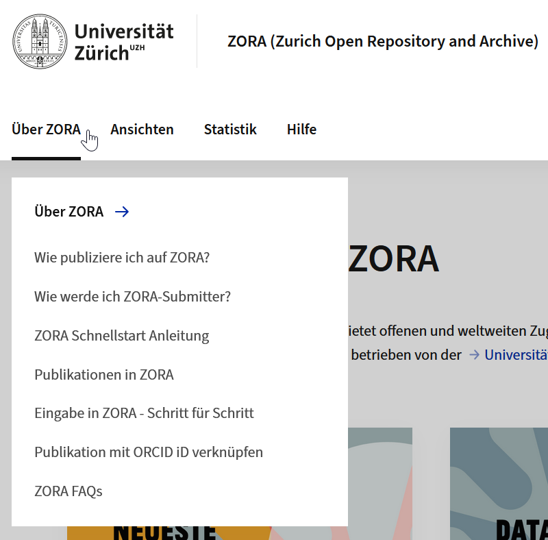Click the Universität Zürich wordmark
The width and height of the screenshot is (548, 540).
124,42
